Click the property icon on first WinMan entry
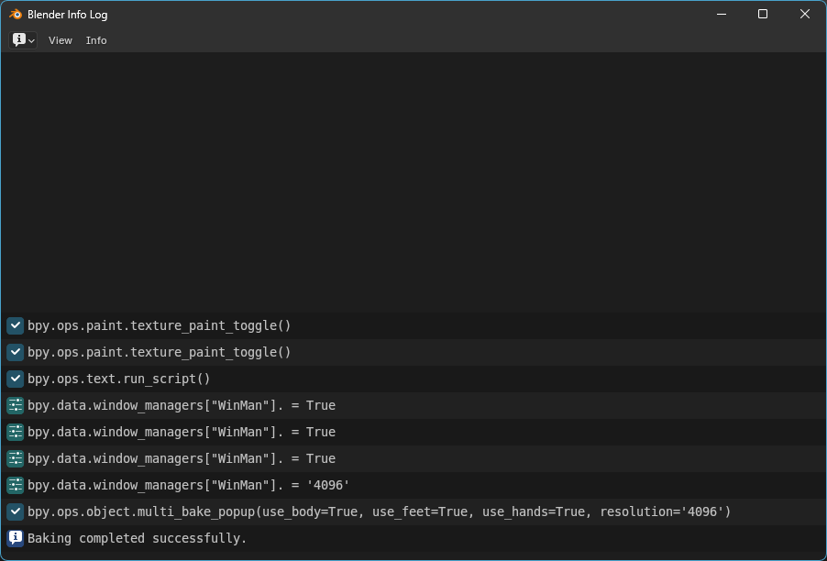Screen dimensions: 827x561 (x=15, y=405)
